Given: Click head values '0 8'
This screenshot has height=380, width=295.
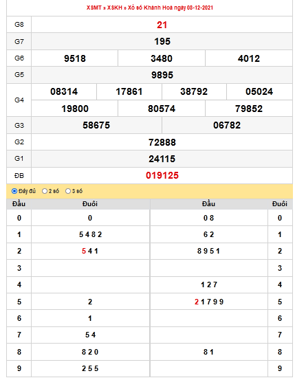Looking at the screenshot, I should (x=208, y=218).
